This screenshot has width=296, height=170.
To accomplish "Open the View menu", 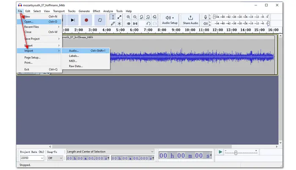I will coord(47,11).
